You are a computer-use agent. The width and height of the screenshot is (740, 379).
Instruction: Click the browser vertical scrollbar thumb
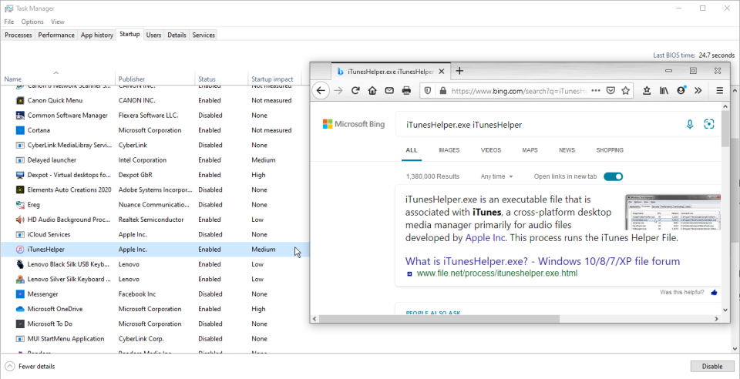(x=725, y=129)
